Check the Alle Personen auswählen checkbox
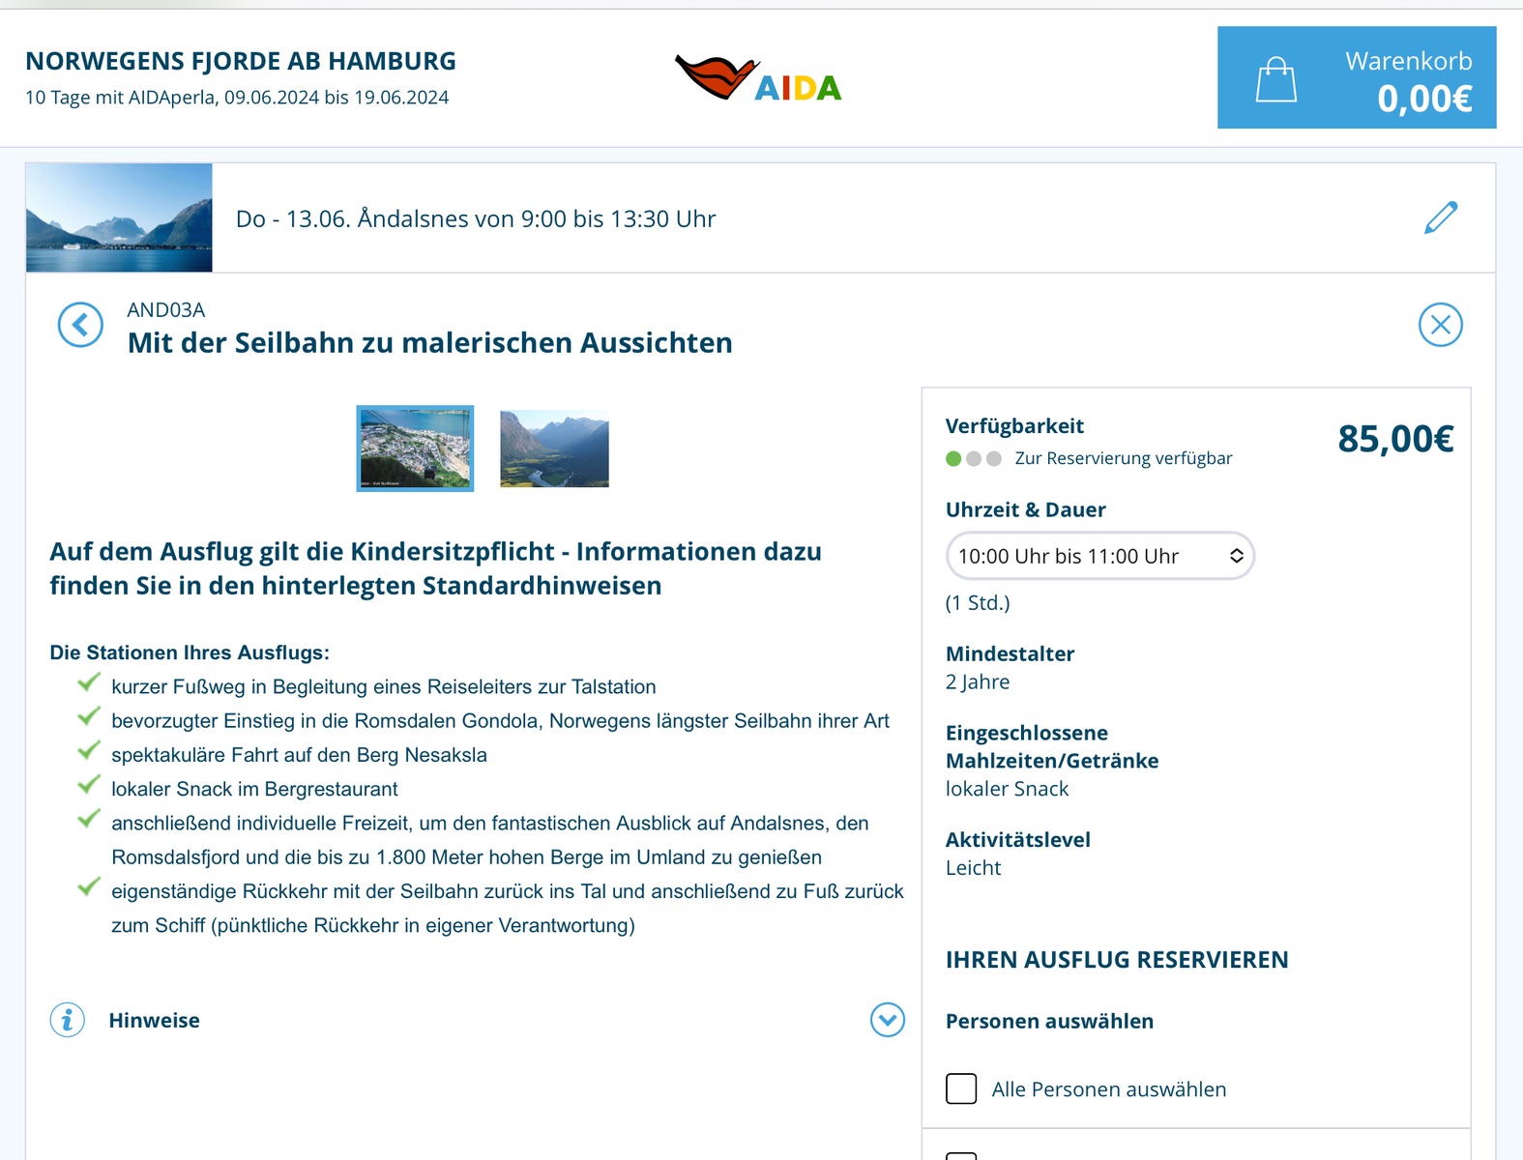This screenshot has width=1523, height=1160. pos(961,1088)
